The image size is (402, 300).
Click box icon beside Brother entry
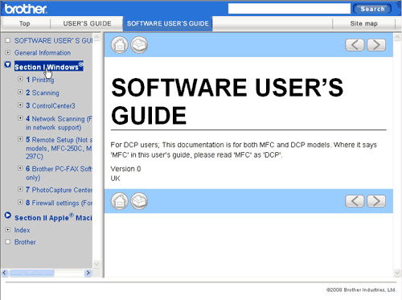pos(8,242)
